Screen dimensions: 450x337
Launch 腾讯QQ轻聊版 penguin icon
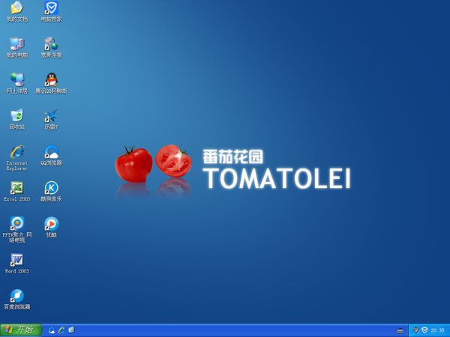coord(51,79)
